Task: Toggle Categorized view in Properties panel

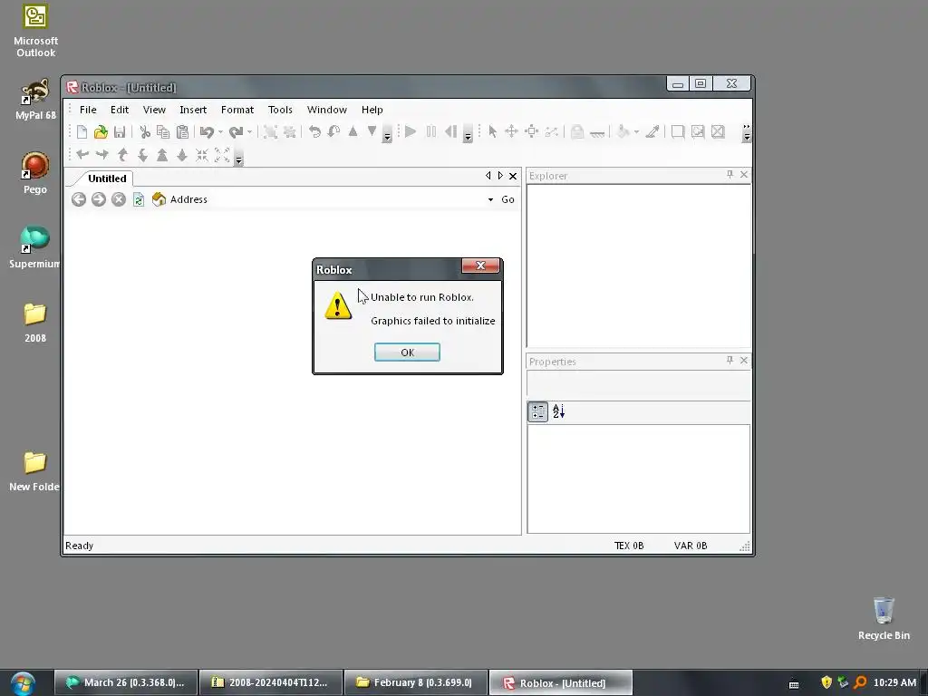Action: 538,411
